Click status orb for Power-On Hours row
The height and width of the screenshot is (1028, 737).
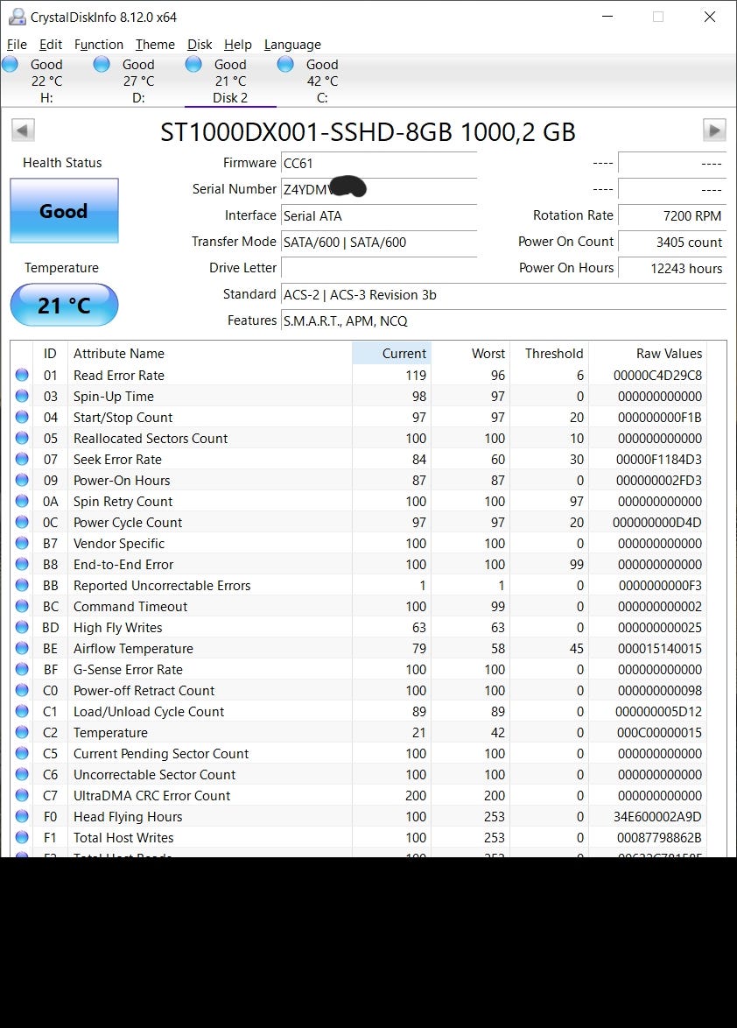coord(22,480)
